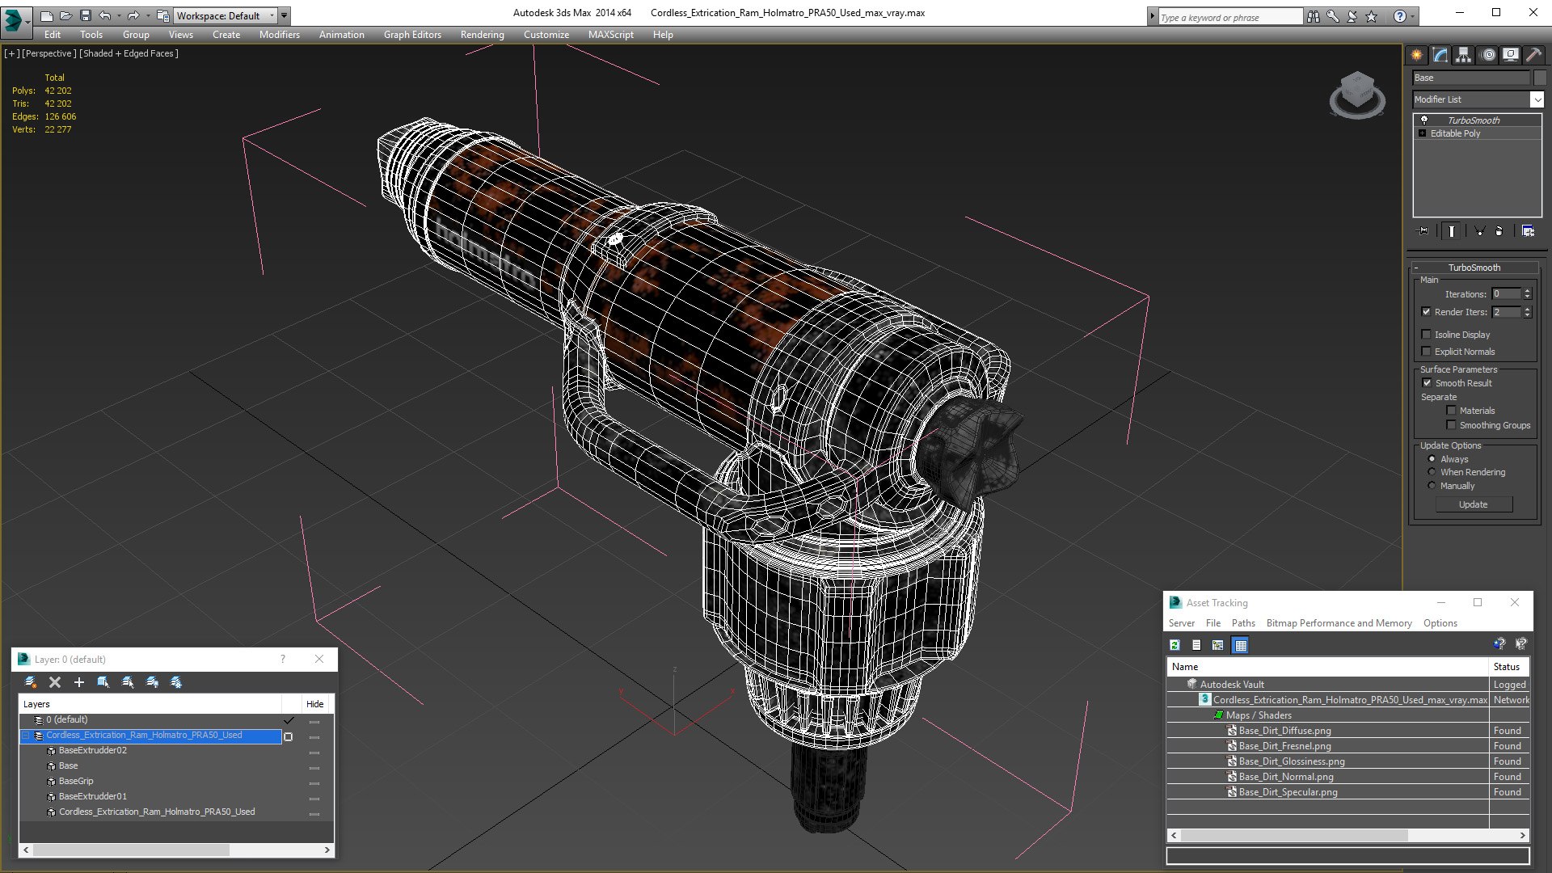This screenshot has width=1552, height=873.
Task: Click the Update button
Action: click(1473, 504)
